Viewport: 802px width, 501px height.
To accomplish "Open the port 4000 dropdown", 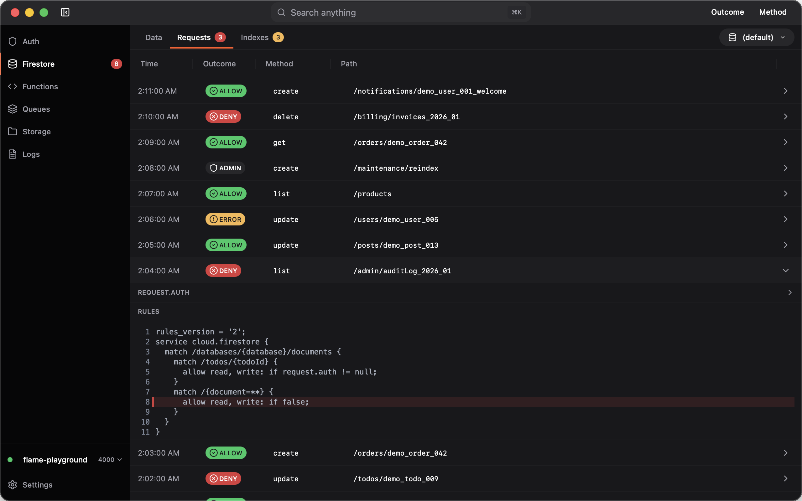I will click(110, 460).
